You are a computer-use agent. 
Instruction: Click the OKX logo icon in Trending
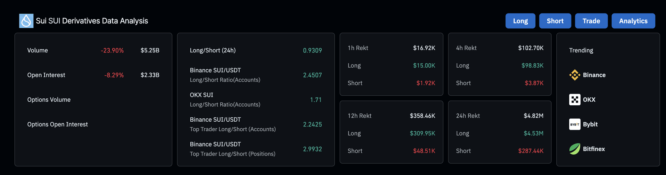pos(575,100)
